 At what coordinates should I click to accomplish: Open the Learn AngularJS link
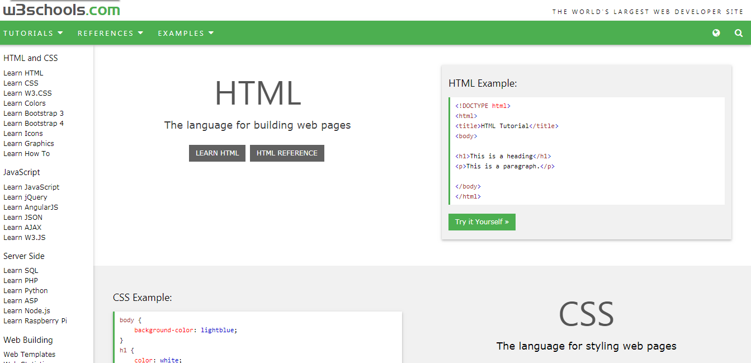31,208
